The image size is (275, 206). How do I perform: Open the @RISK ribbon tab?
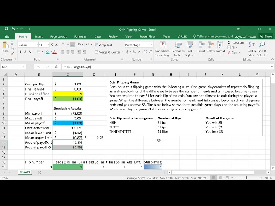click(x=182, y=36)
